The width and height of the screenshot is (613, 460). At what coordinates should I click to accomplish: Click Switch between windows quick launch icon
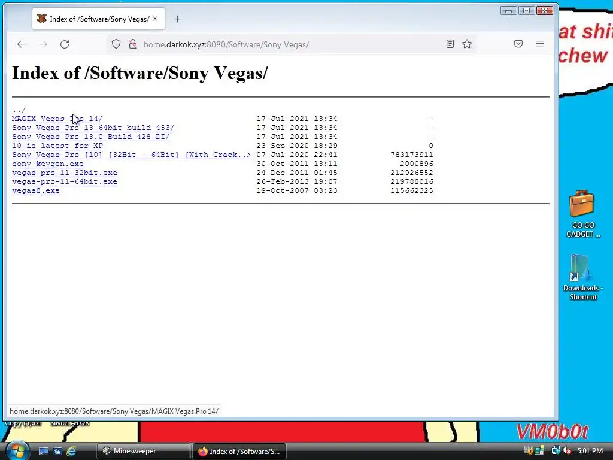click(x=57, y=451)
